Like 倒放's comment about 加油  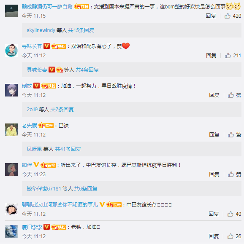[231, 95]
